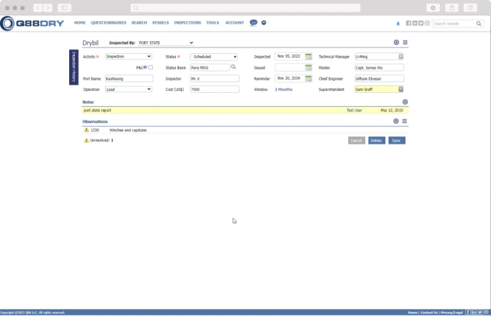
Task: Open the Inspection History side tab
Action: [x=74, y=67]
